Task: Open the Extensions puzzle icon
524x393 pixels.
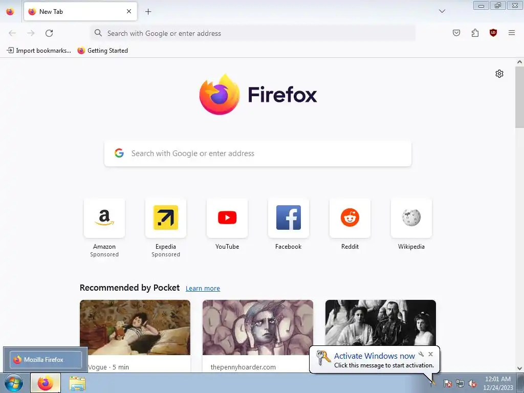Action: 475,33
